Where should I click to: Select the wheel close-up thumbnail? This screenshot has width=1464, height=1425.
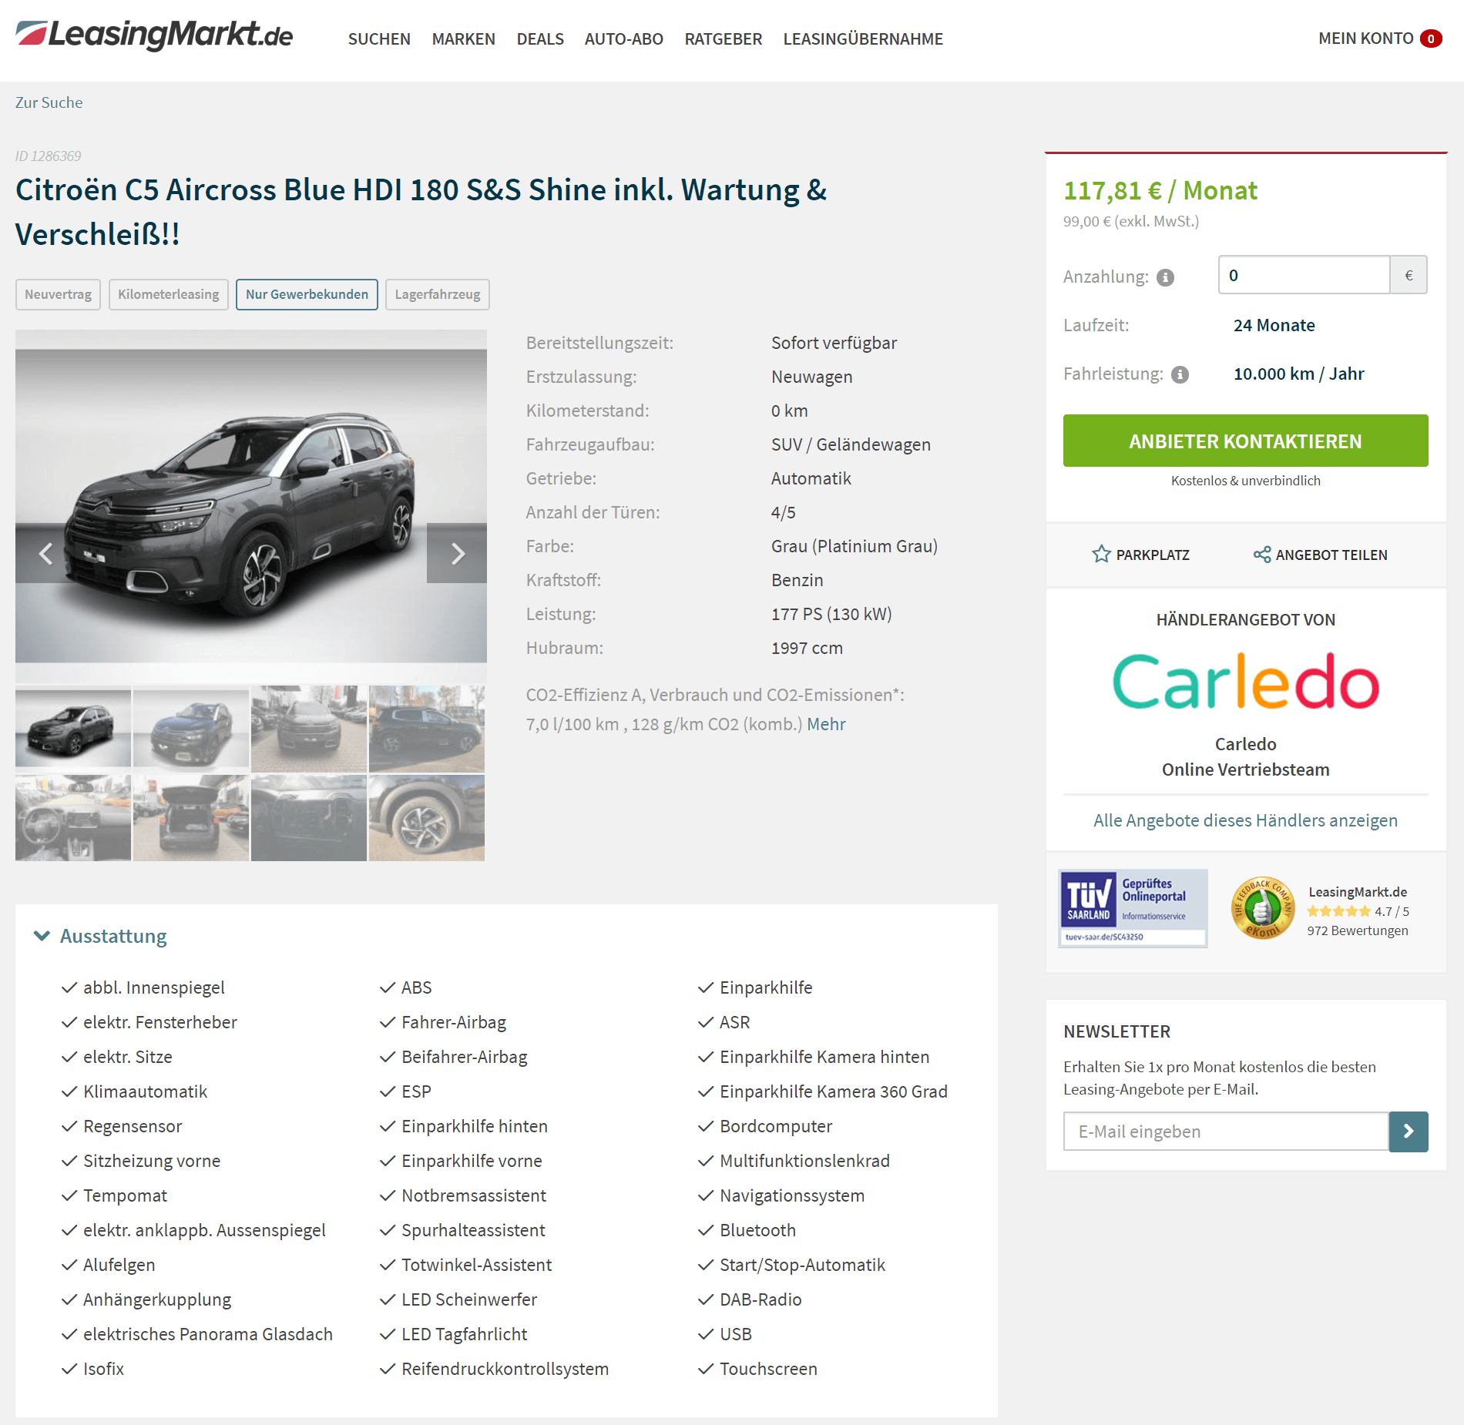tap(427, 818)
